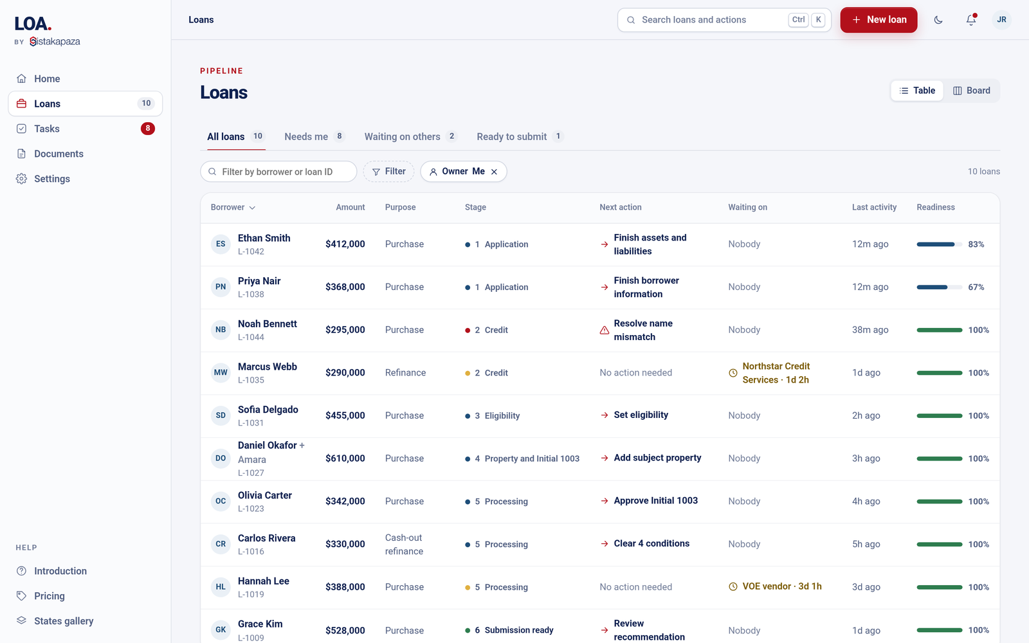The width and height of the screenshot is (1029, 643).
Task: Focus the Filter by borrower or loan ID field
Action: pyautogui.click(x=278, y=172)
